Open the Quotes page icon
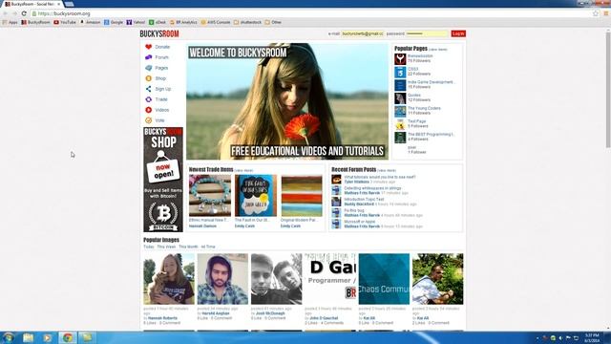The width and height of the screenshot is (611, 344). pos(400,98)
